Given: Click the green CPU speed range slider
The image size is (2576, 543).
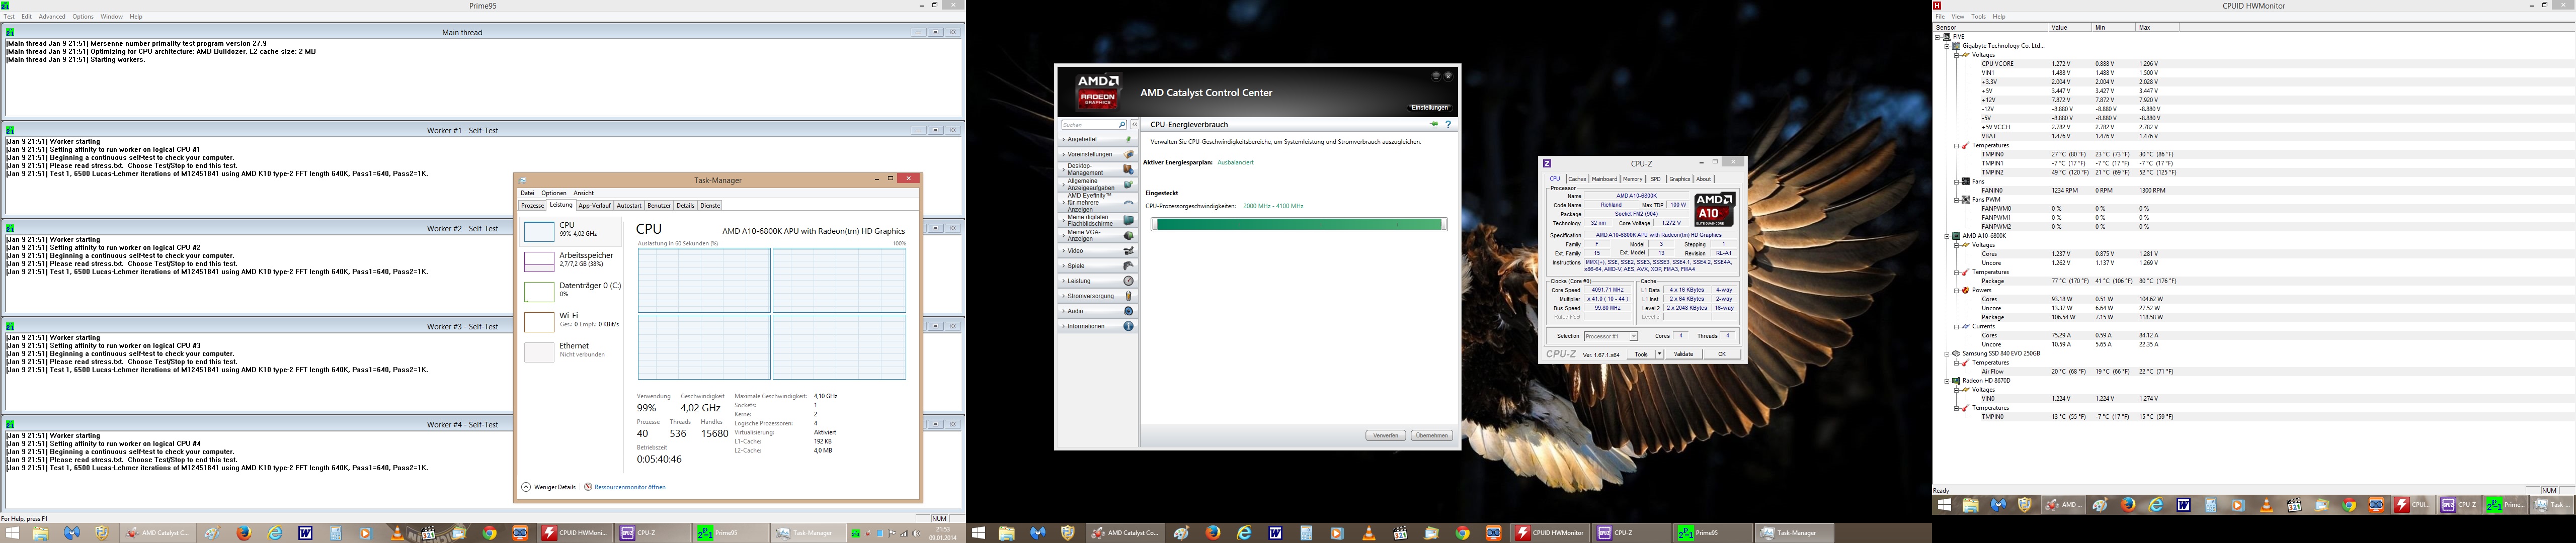Looking at the screenshot, I should tap(1299, 225).
